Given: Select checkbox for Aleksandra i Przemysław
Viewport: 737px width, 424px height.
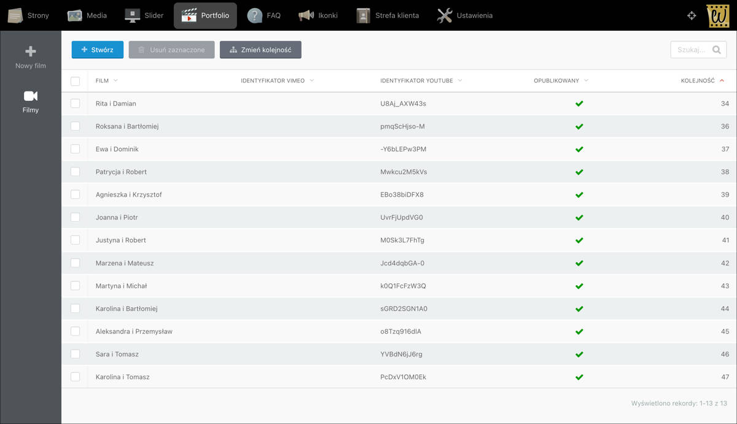Looking at the screenshot, I should 76,331.
